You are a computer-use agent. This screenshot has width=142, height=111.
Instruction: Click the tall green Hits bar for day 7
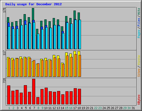pos(33,14)
